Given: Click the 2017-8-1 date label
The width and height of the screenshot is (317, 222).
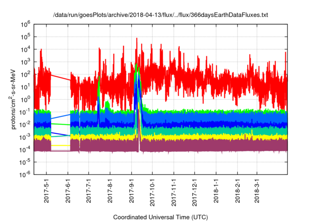Looking at the screenshot, I should click(x=110, y=191).
